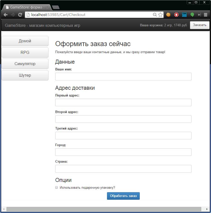Open the RPG category
Image resolution: width=211 pixels, height=213 pixels.
(25, 52)
